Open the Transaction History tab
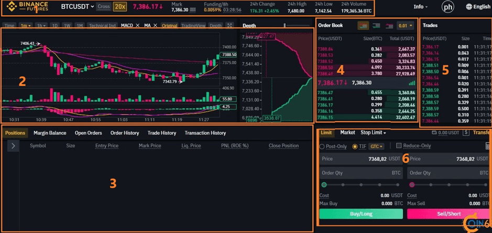This screenshot has height=233, width=492. point(205,133)
